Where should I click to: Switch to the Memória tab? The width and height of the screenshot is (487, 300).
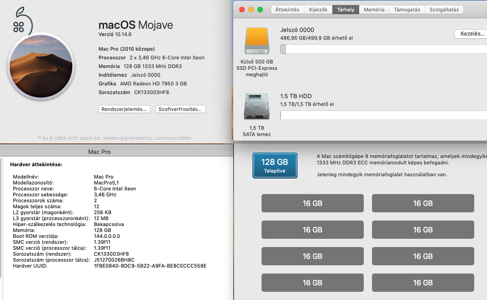pos(374,10)
